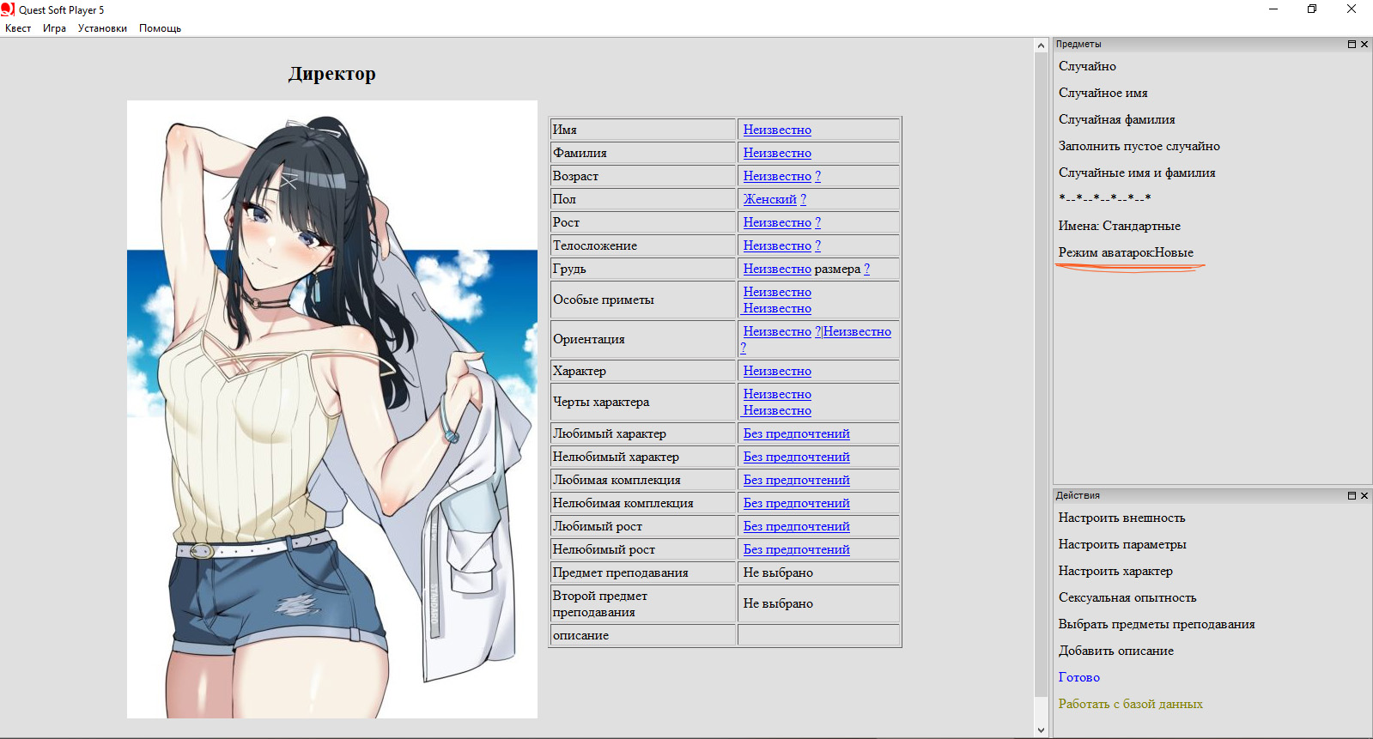This screenshot has width=1373, height=739.
Task: Click Без предпочтений for Любимый рост
Action: point(797,526)
